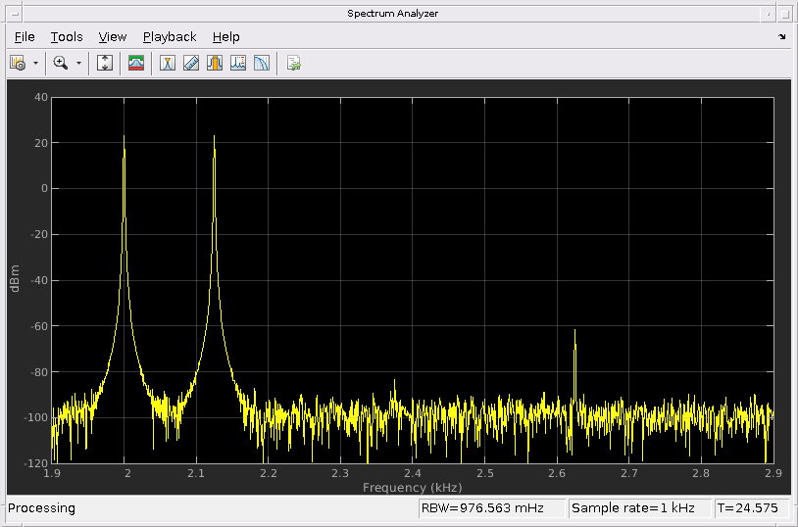This screenshot has height=527, width=798.
Task: Toggle CCDF Measurements blue curve icon
Action: pos(262,63)
